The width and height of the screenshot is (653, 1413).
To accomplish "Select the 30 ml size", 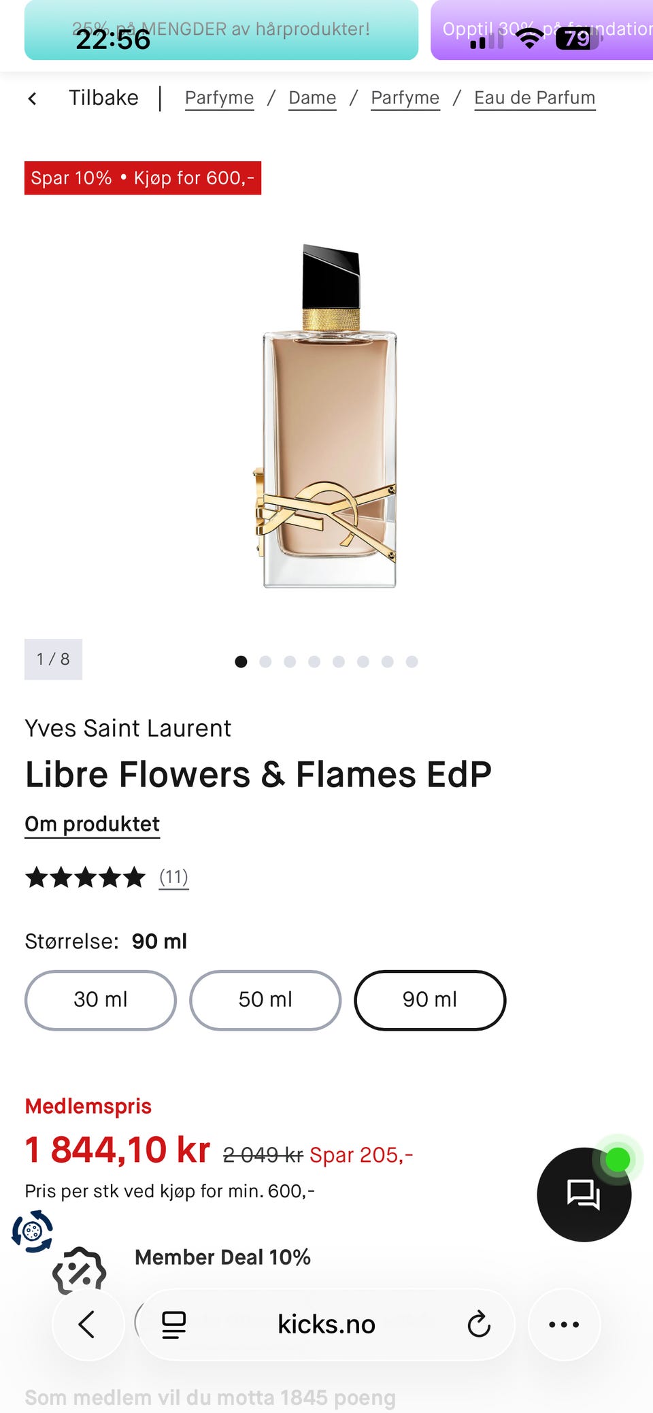I will coord(101,1000).
